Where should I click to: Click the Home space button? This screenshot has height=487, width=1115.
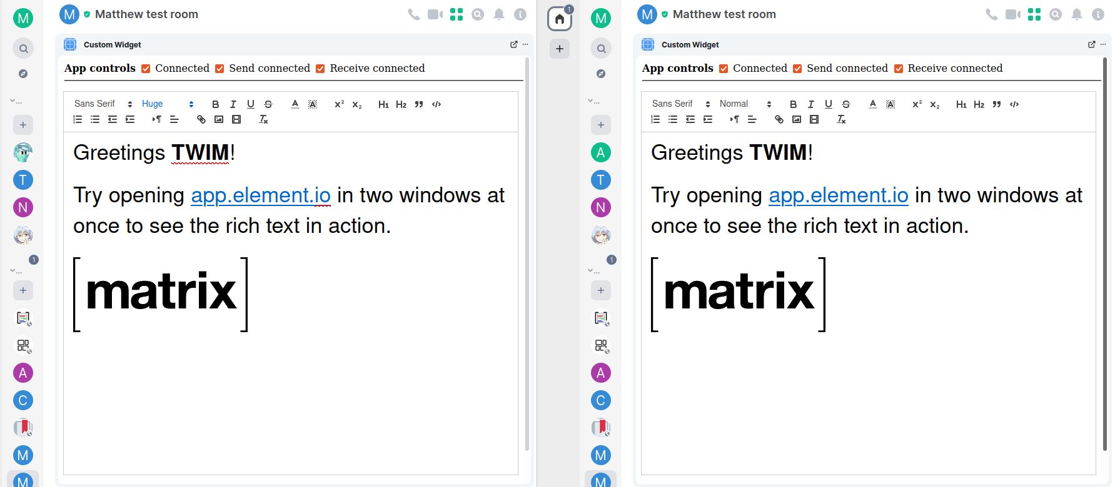[x=560, y=19]
